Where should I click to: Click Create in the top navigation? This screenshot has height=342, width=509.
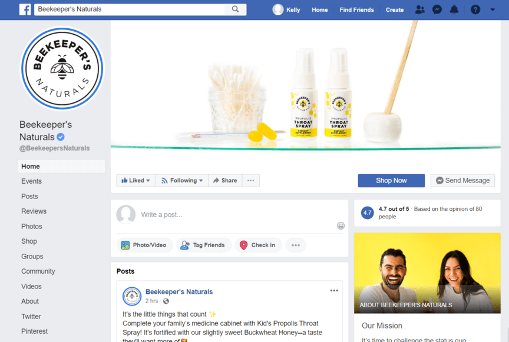click(394, 10)
